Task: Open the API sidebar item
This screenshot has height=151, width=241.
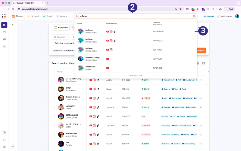Action: (4, 39)
